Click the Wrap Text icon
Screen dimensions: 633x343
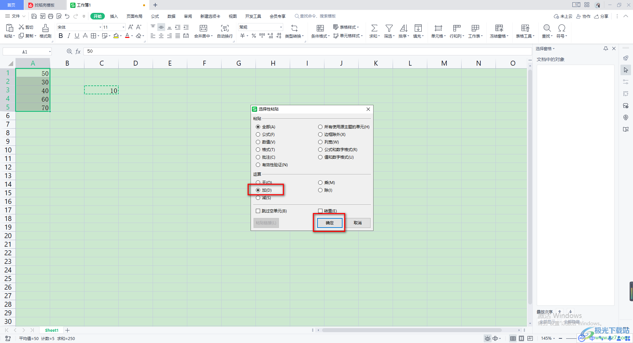[225, 28]
